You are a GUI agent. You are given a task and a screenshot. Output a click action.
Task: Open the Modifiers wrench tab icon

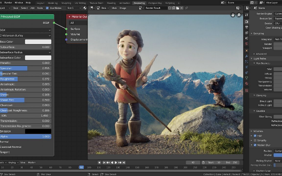(x=247, y=56)
